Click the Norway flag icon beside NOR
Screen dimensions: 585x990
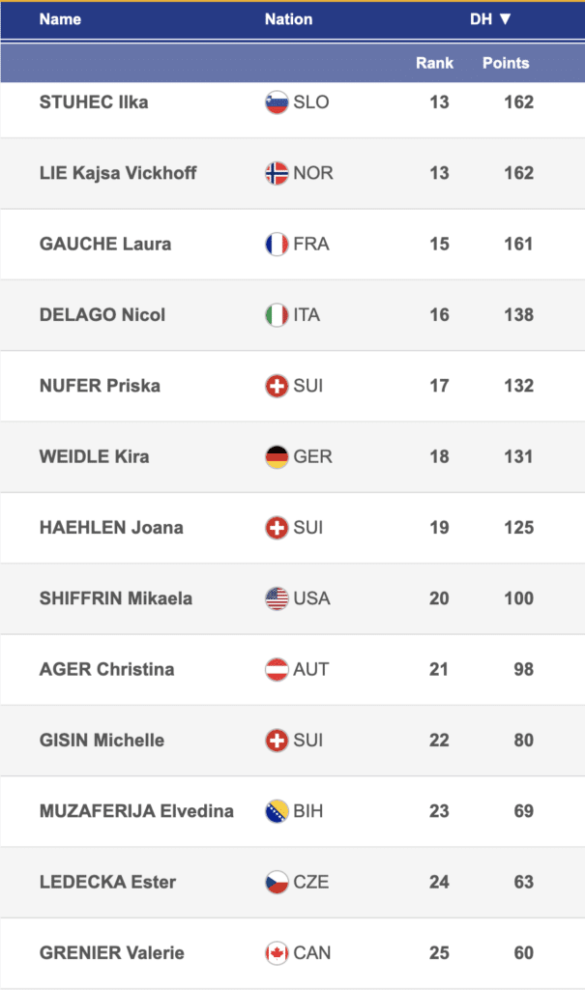[277, 173]
